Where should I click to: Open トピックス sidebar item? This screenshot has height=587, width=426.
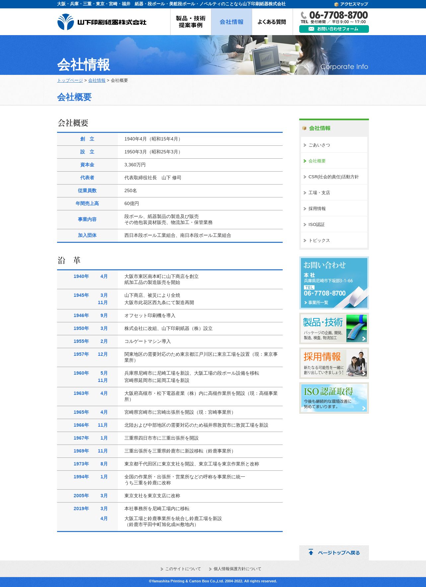334,240
